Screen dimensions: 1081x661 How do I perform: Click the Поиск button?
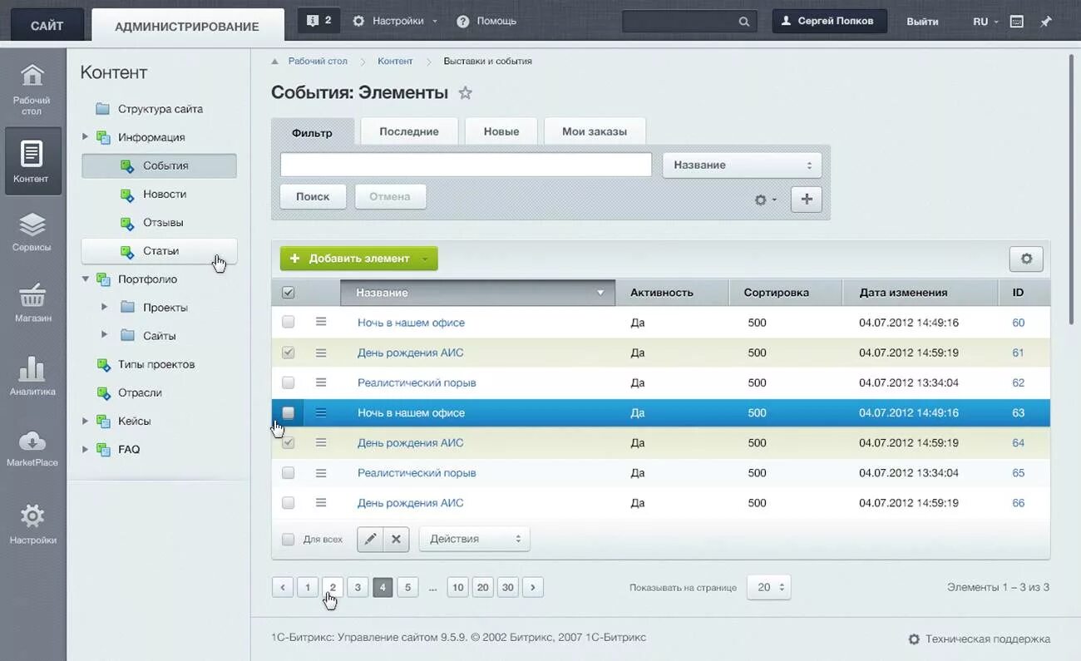coord(313,196)
